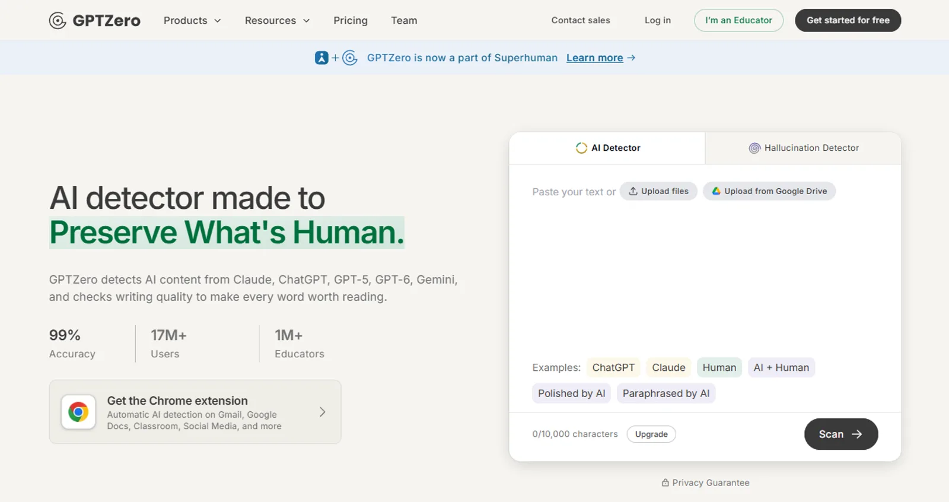The width and height of the screenshot is (949, 502).
Task: Click the Google Drive icon
Action: click(x=716, y=191)
